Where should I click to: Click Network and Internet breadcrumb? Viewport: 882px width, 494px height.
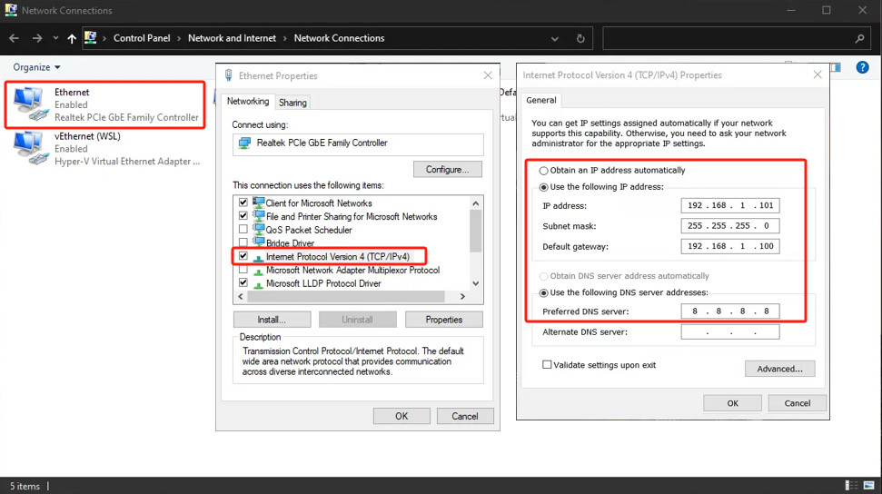[233, 38]
